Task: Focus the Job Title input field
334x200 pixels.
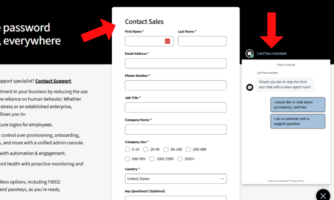Action: click(176, 107)
